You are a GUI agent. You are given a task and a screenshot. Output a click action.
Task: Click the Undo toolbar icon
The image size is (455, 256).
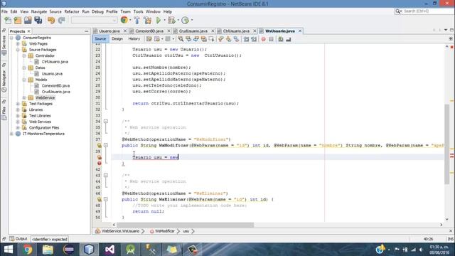pyautogui.click(x=51, y=21)
